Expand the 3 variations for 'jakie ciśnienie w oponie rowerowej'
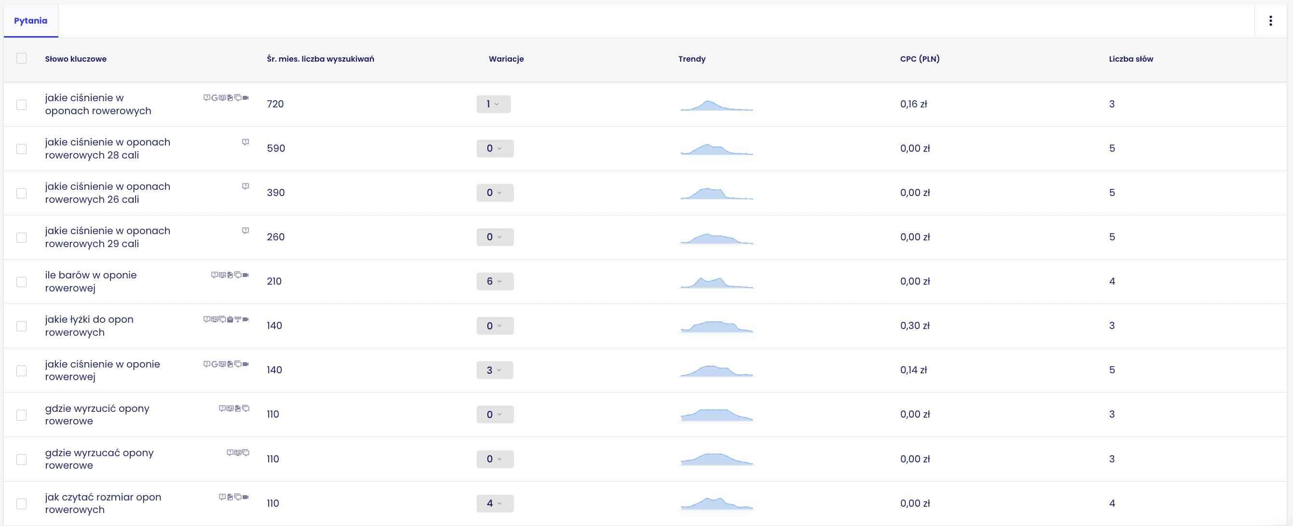This screenshot has width=1293, height=526. (x=495, y=370)
